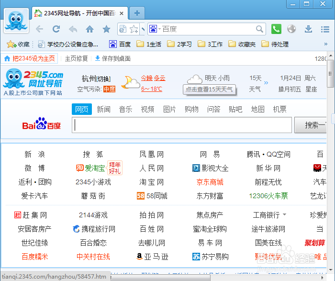This screenshot has width=335, height=281.
Task: Open the 百度糯米 link
Action: [35, 257]
